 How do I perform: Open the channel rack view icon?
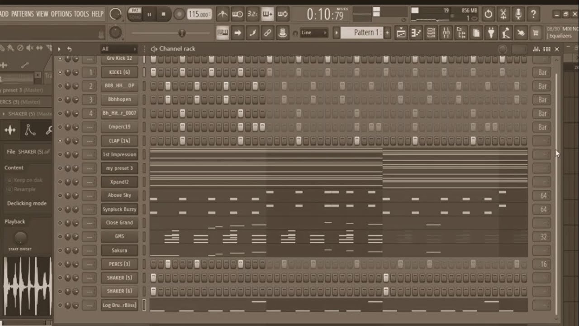431,33
